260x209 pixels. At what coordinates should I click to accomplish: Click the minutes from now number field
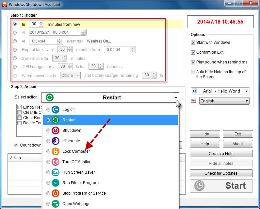tap(34, 24)
